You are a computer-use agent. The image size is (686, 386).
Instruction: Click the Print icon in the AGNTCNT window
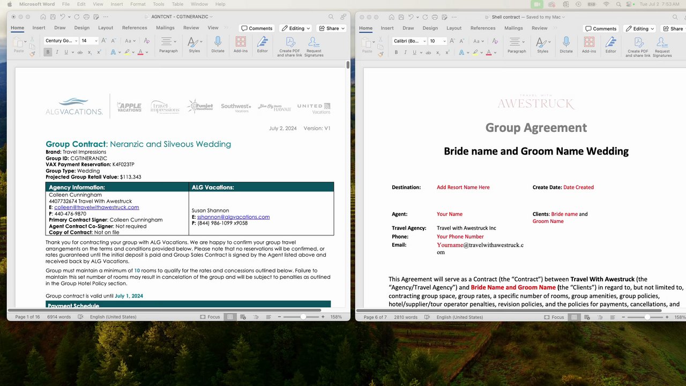tap(86, 17)
